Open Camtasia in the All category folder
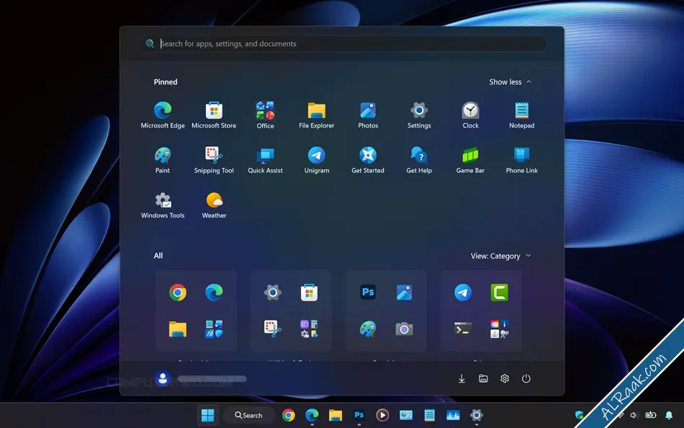Image resolution: width=684 pixels, height=428 pixels. coord(499,292)
